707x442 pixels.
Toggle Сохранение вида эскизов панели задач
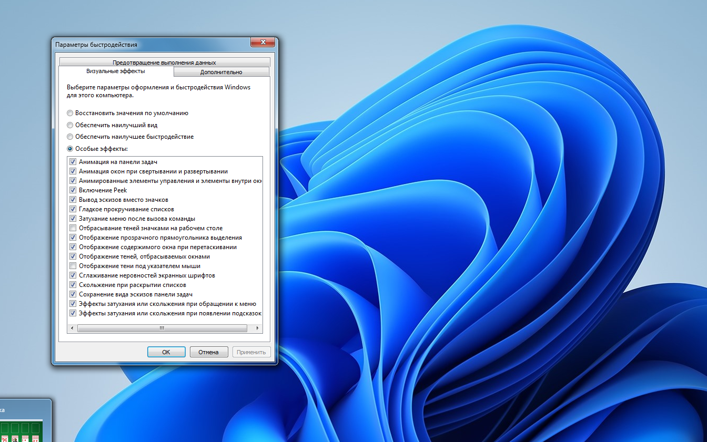point(73,294)
